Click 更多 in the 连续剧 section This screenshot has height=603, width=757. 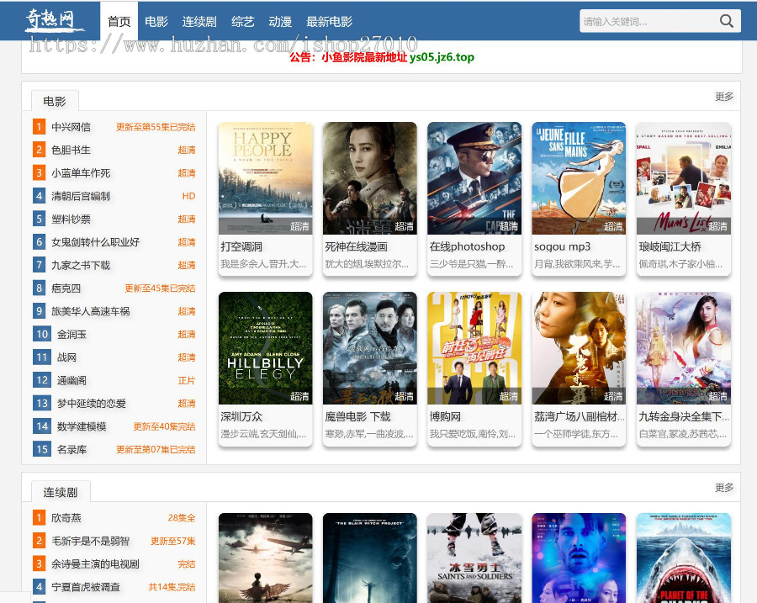[723, 487]
